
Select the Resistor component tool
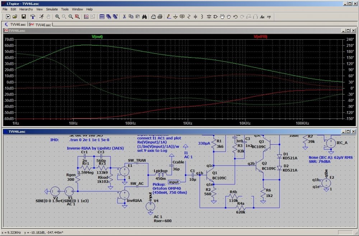[189, 17]
